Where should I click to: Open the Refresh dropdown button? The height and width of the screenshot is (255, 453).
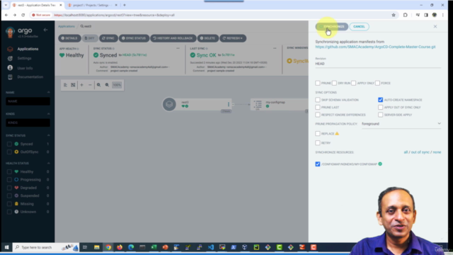(x=233, y=38)
